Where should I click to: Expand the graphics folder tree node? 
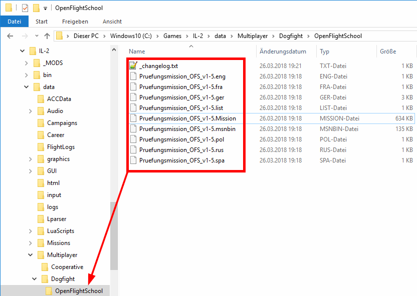[x=30, y=159]
